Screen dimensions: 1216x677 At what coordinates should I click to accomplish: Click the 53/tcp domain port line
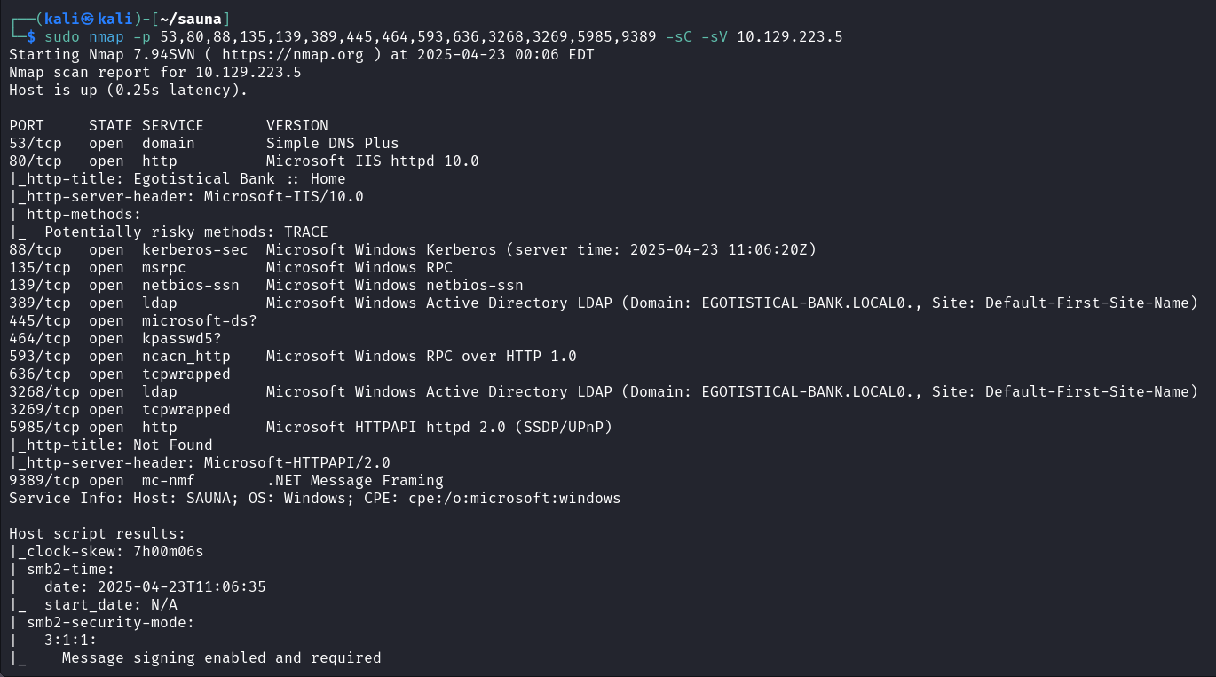tap(204, 143)
